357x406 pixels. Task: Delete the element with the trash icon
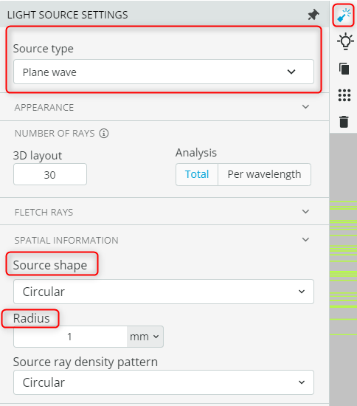(344, 122)
